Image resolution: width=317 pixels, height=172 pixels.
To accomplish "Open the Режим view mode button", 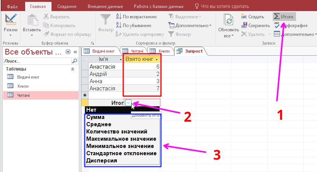I will (x=11, y=25).
